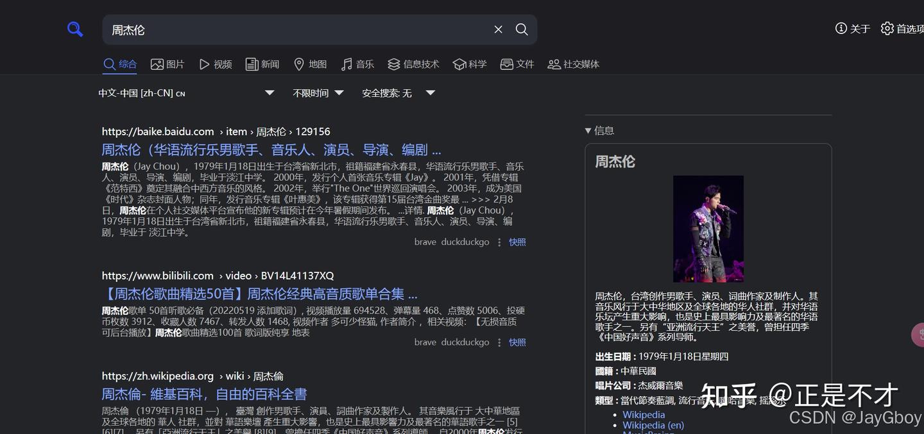This screenshot has height=434, width=924.
Task: Switch to the 文件 files tab
Action: [517, 64]
